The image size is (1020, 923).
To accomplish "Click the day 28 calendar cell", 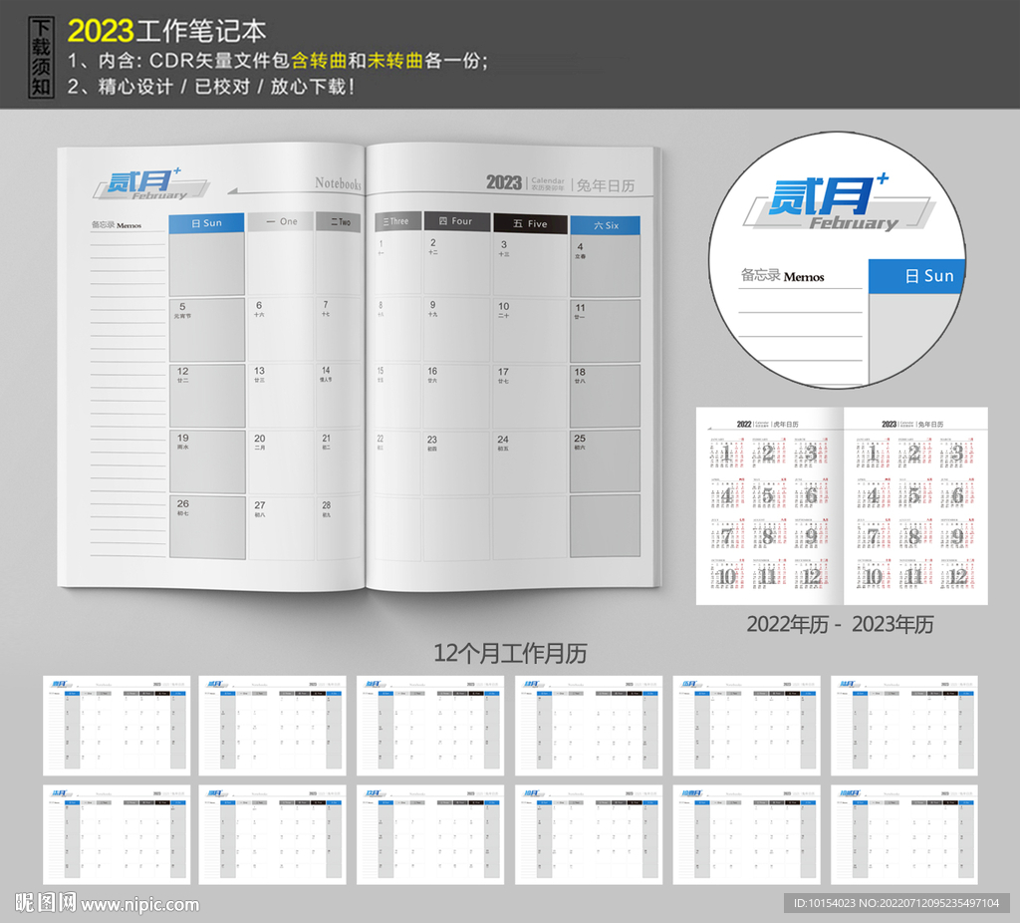I will pos(339,528).
